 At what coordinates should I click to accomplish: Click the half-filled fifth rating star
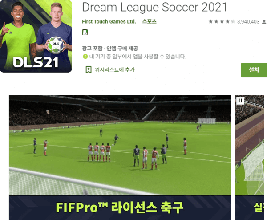click(233, 22)
